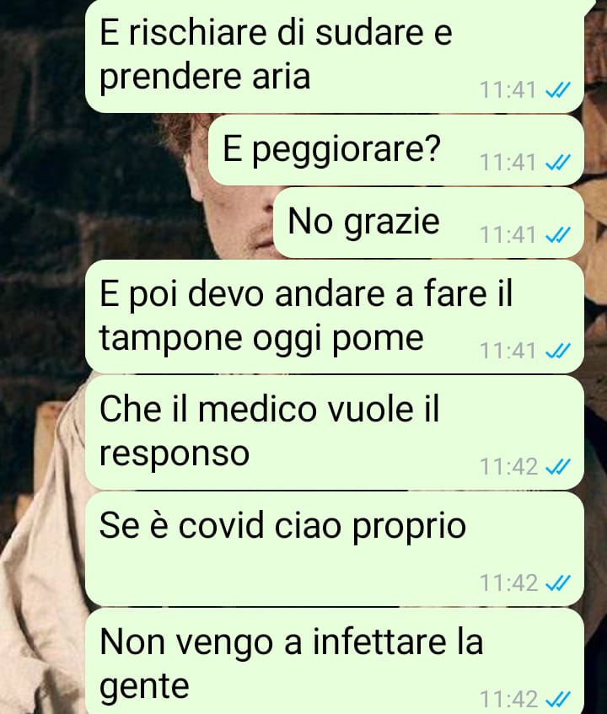Tap the chat wallpaper left of 'No grazie'
Screen dimensions: 607x714
coord(137,223)
